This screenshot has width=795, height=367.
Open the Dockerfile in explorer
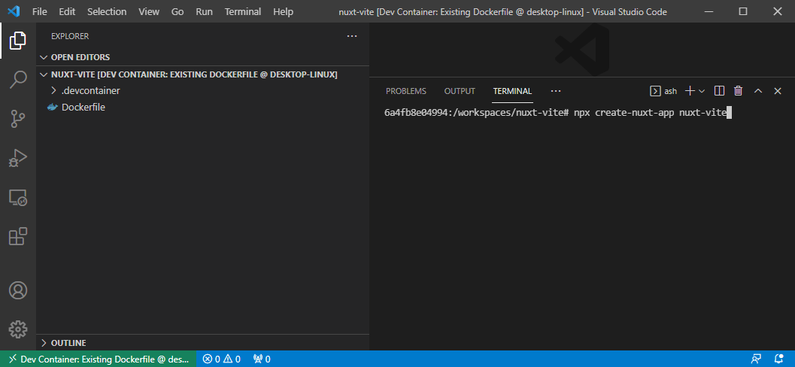[203, 108]
